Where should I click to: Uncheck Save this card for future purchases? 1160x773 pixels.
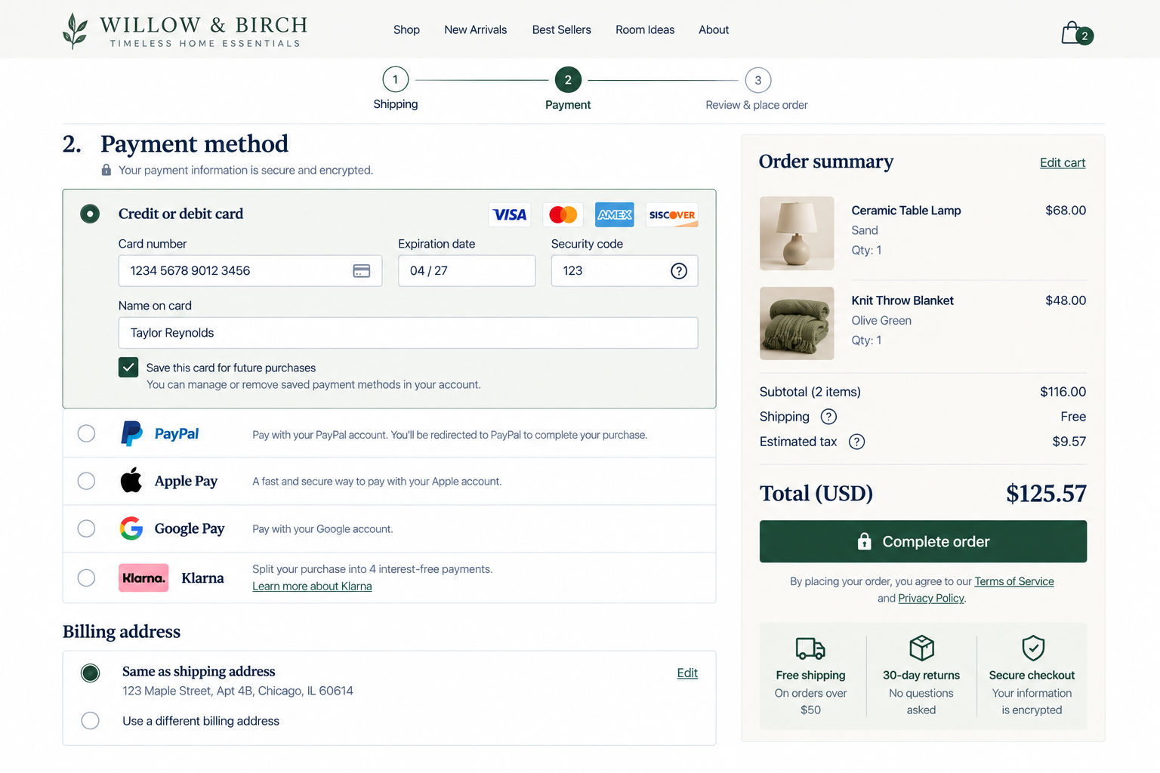click(x=128, y=368)
